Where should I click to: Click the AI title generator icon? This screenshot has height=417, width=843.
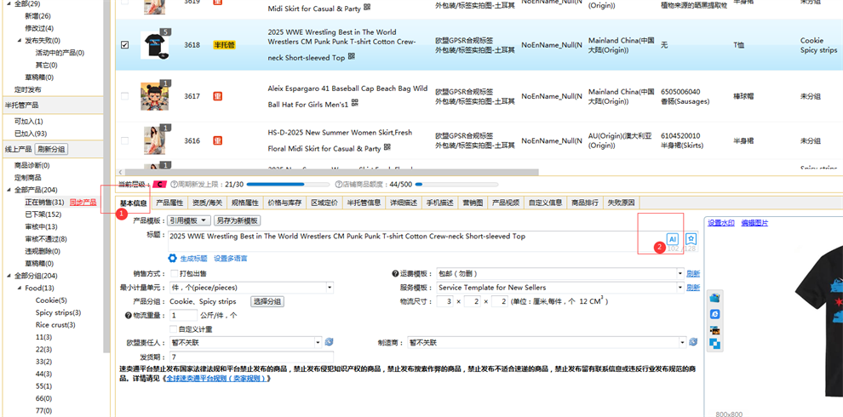point(672,239)
